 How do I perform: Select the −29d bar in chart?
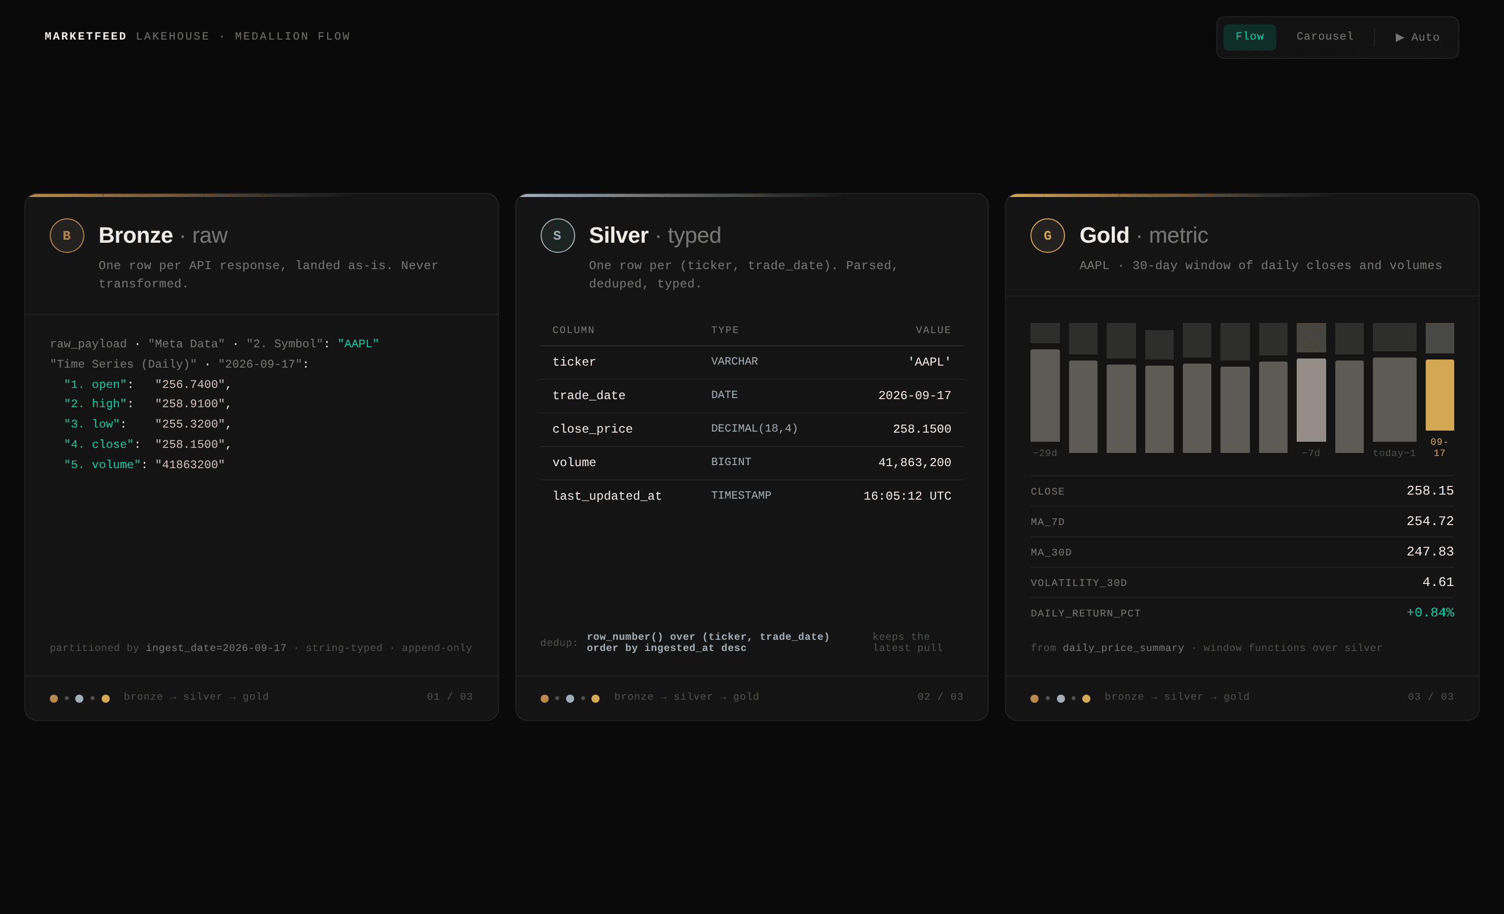pos(1045,396)
